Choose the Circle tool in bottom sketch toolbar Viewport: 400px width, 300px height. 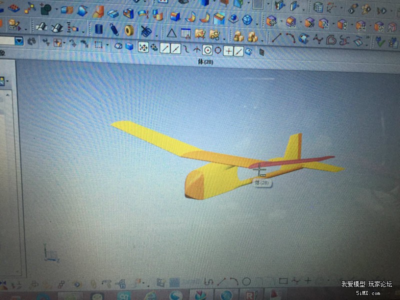pos(246,281)
